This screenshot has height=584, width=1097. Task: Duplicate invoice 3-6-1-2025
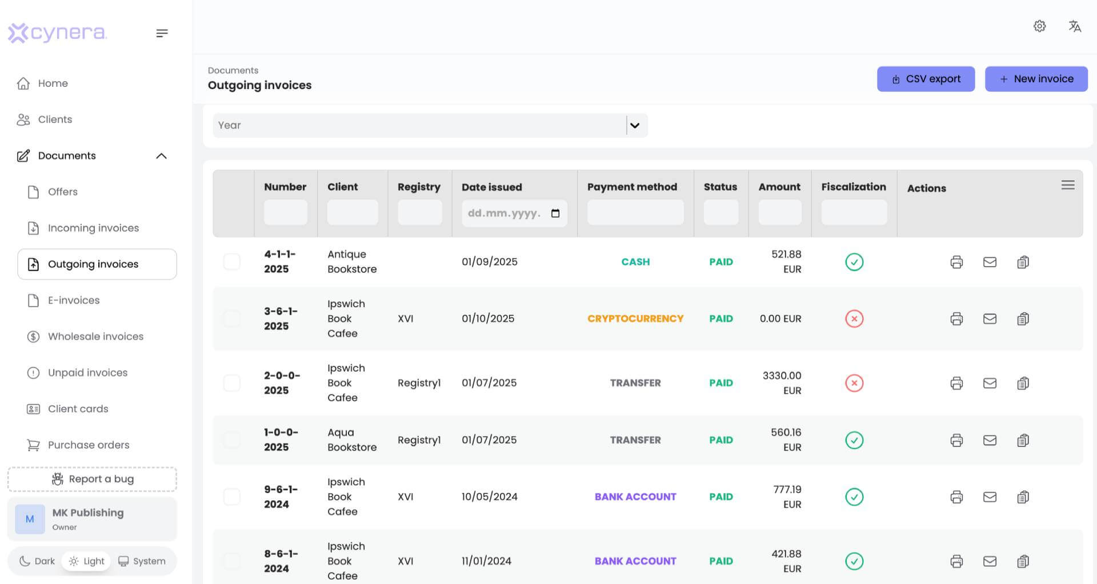click(x=1023, y=319)
